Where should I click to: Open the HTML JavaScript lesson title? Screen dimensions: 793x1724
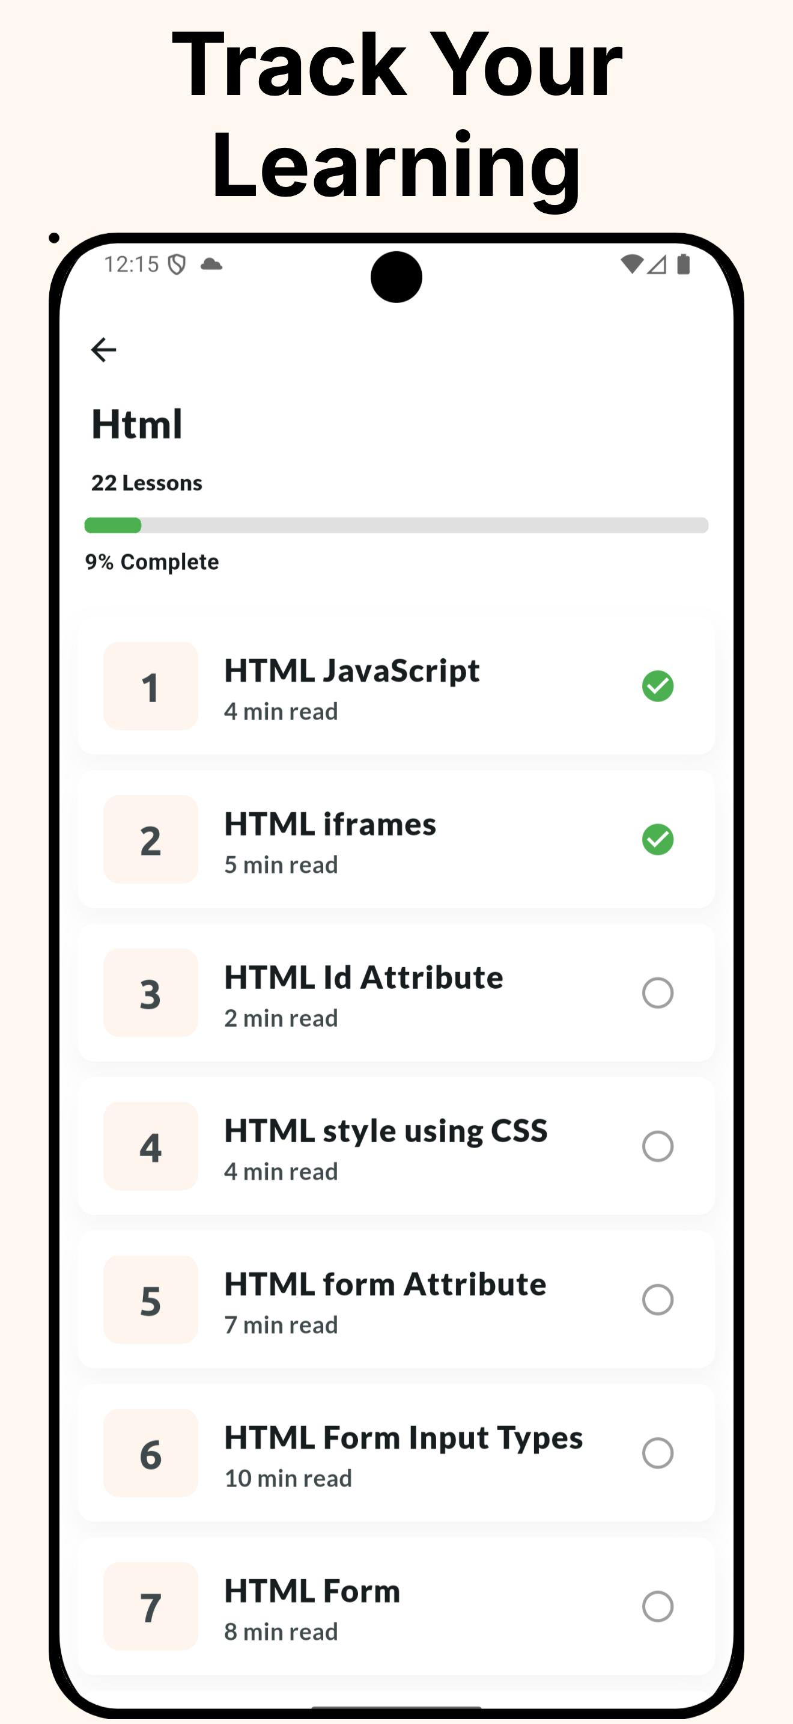(x=351, y=671)
